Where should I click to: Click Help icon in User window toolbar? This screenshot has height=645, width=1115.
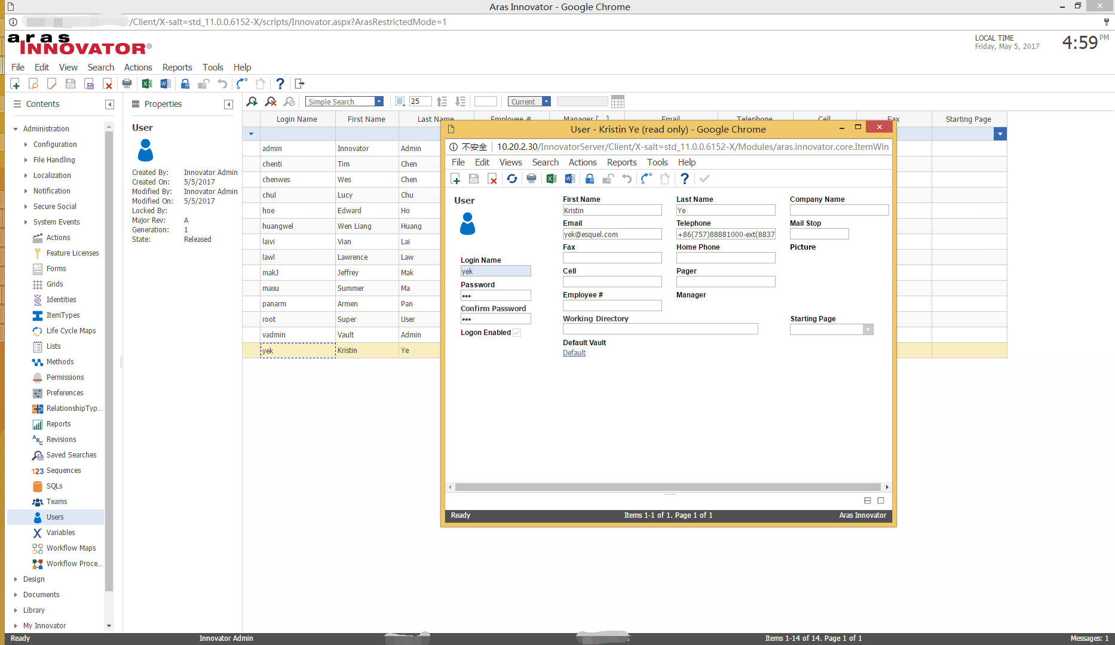coord(685,179)
